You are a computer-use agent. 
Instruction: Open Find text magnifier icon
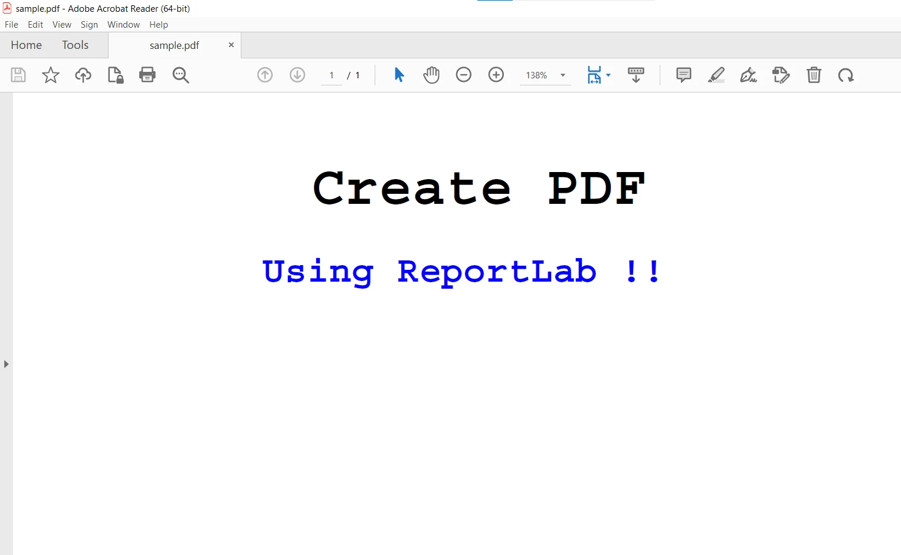click(x=181, y=75)
